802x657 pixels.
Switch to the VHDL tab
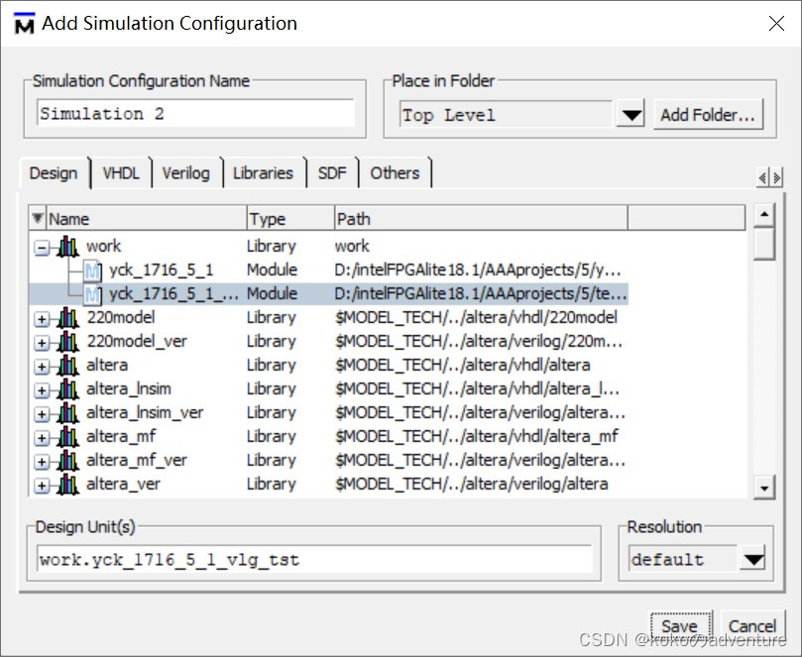pyautogui.click(x=121, y=173)
